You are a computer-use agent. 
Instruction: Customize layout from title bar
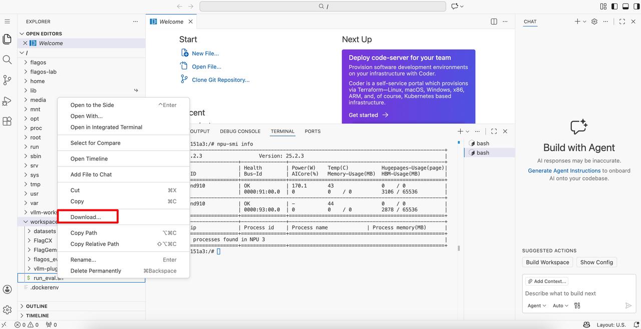click(603, 6)
